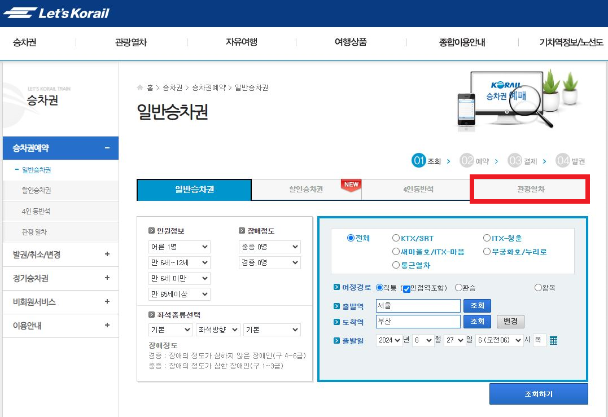Click the Let's Korail logo

coord(54,12)
